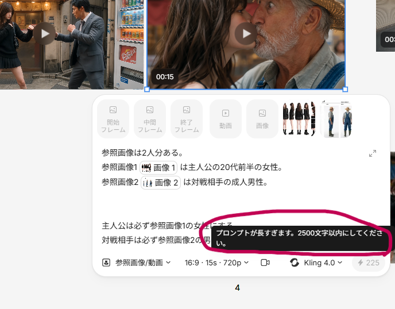Click the 225 credits generate button
Screen dimensions: 395x309
click(369, 262)
